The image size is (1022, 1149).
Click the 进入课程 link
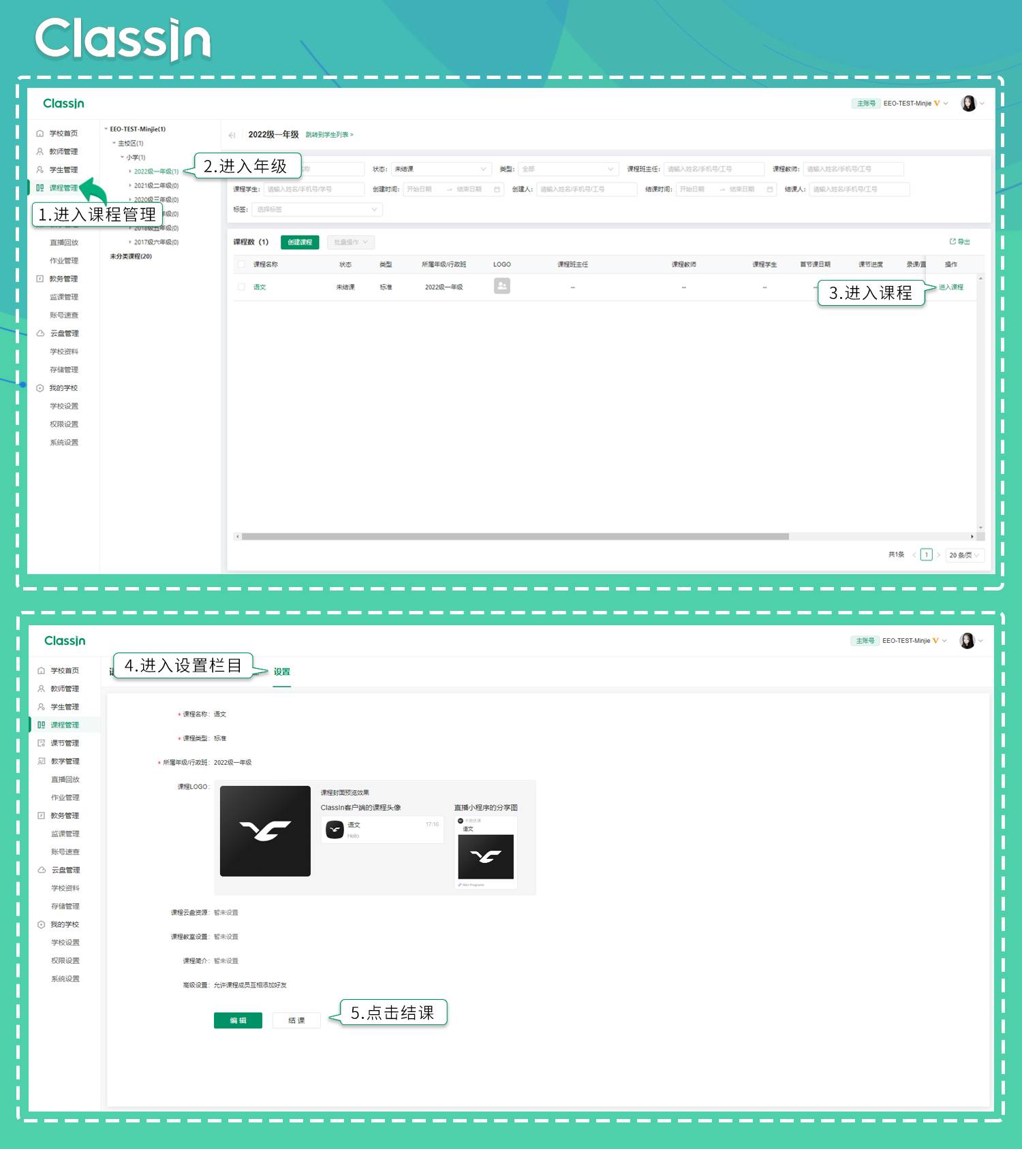click(951, 287)
